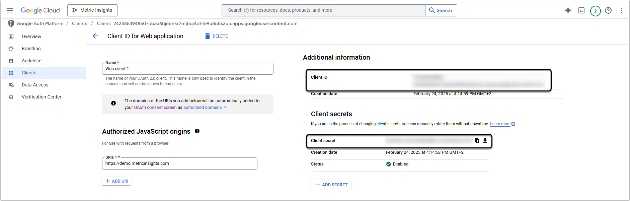Copy the client secret to clipboard
This screenshot has height=201, width=630.
477,141
